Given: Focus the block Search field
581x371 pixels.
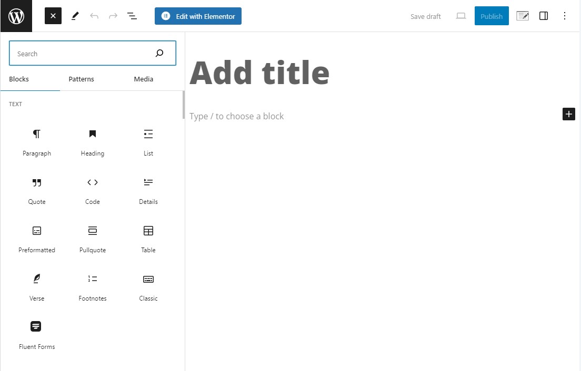Looking at the screenshot, I should [92, 53].
